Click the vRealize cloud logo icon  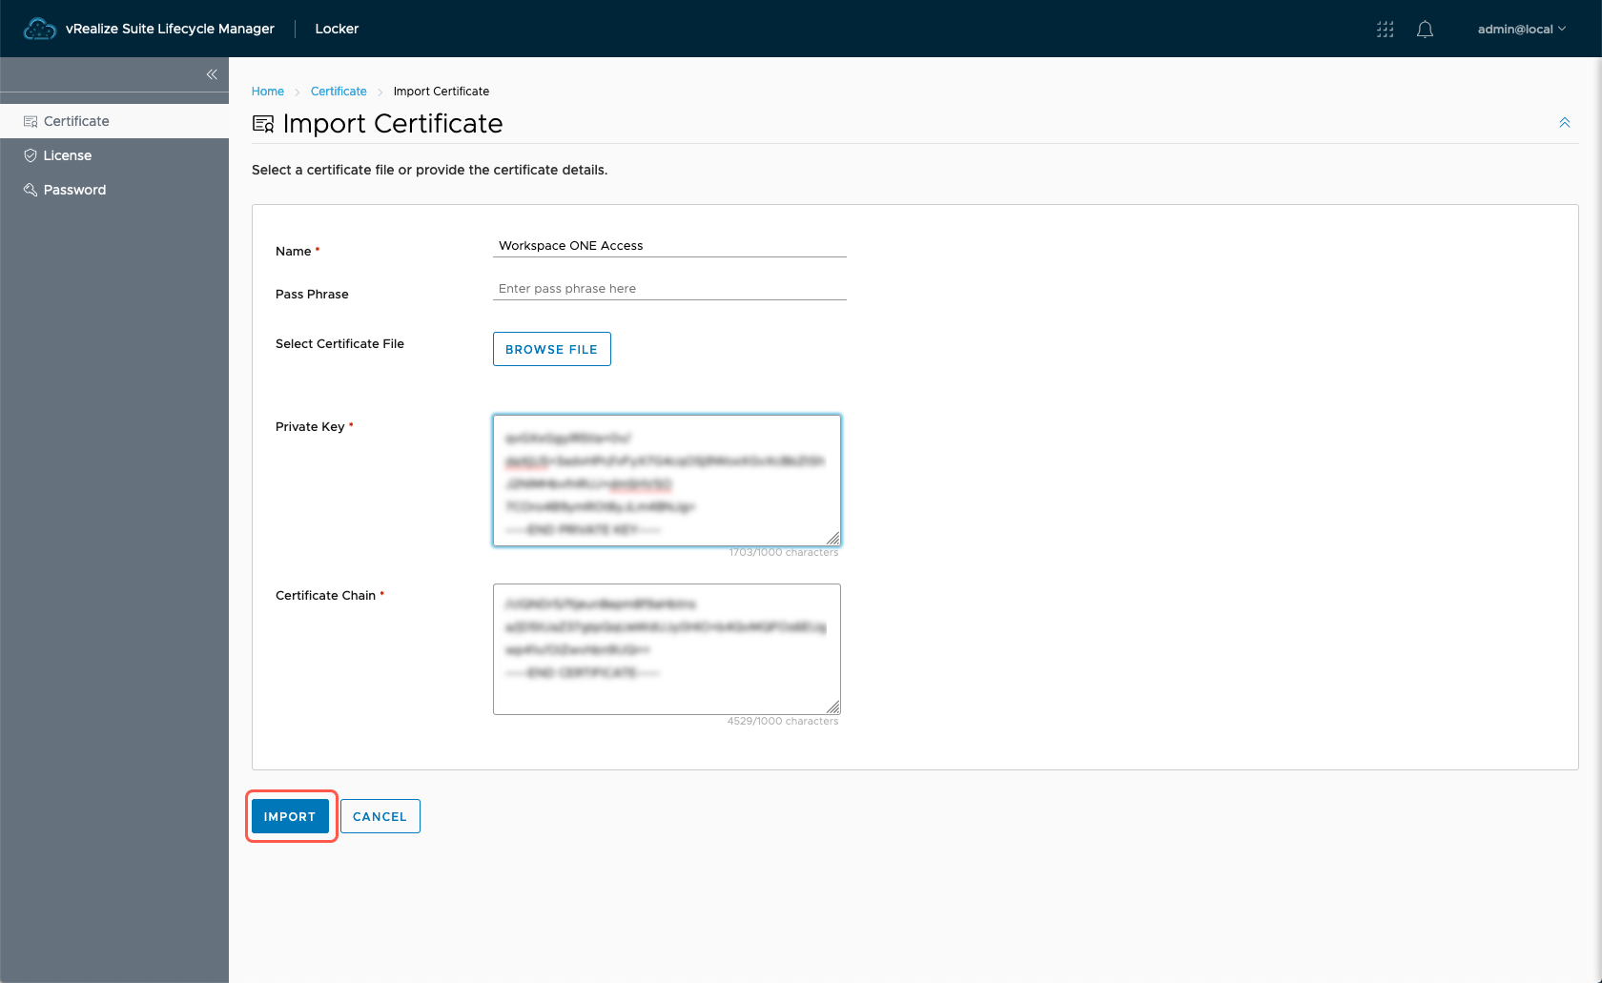pyautogui.click(x=39, y=29)
